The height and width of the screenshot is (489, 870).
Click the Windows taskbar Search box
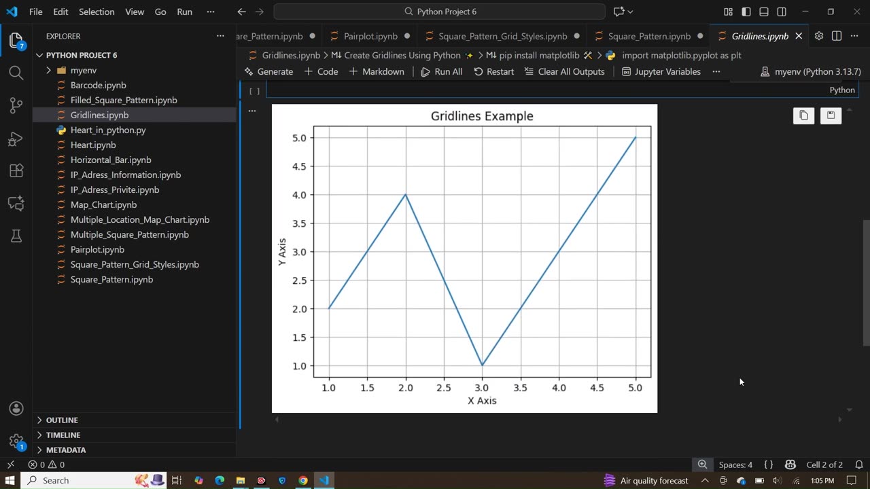click(x=95, y=480)
